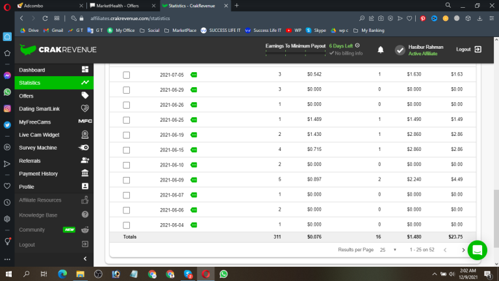The image size is (499, 281).
Task: Open WhatsApp from the taskbar
Action: (x=224, y=274)
